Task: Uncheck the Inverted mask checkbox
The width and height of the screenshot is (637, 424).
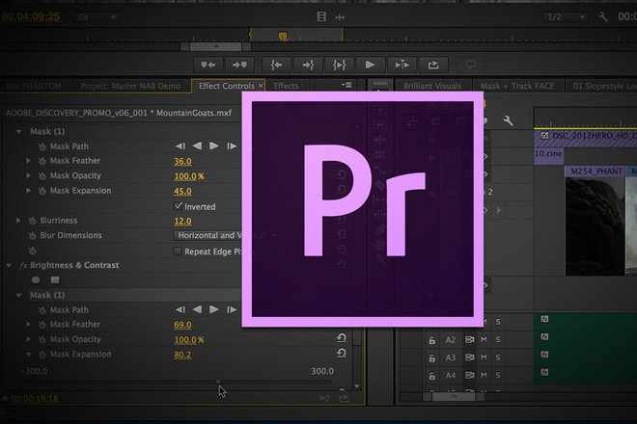Action: point(178,206)
